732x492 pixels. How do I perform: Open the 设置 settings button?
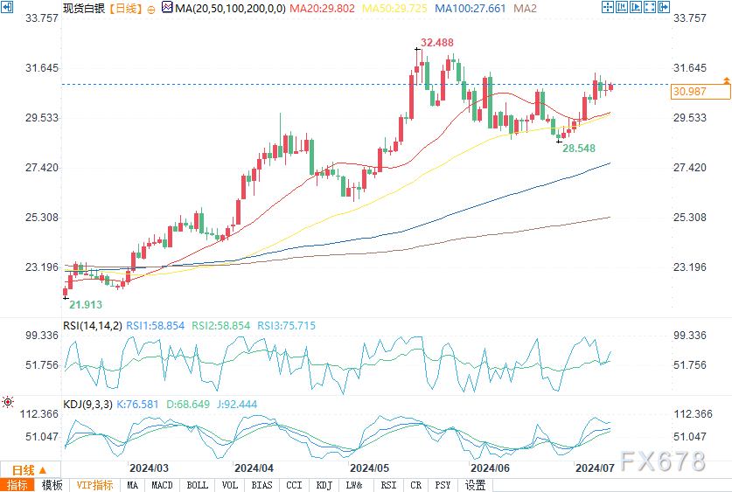(x=475, y=486)
